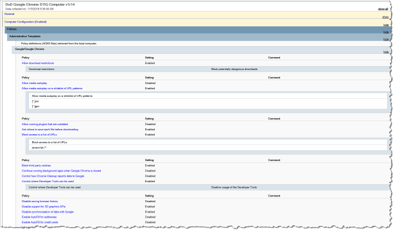Open 'Continue running background apps' policy link

pyautogui.click(x=61, y=171)
